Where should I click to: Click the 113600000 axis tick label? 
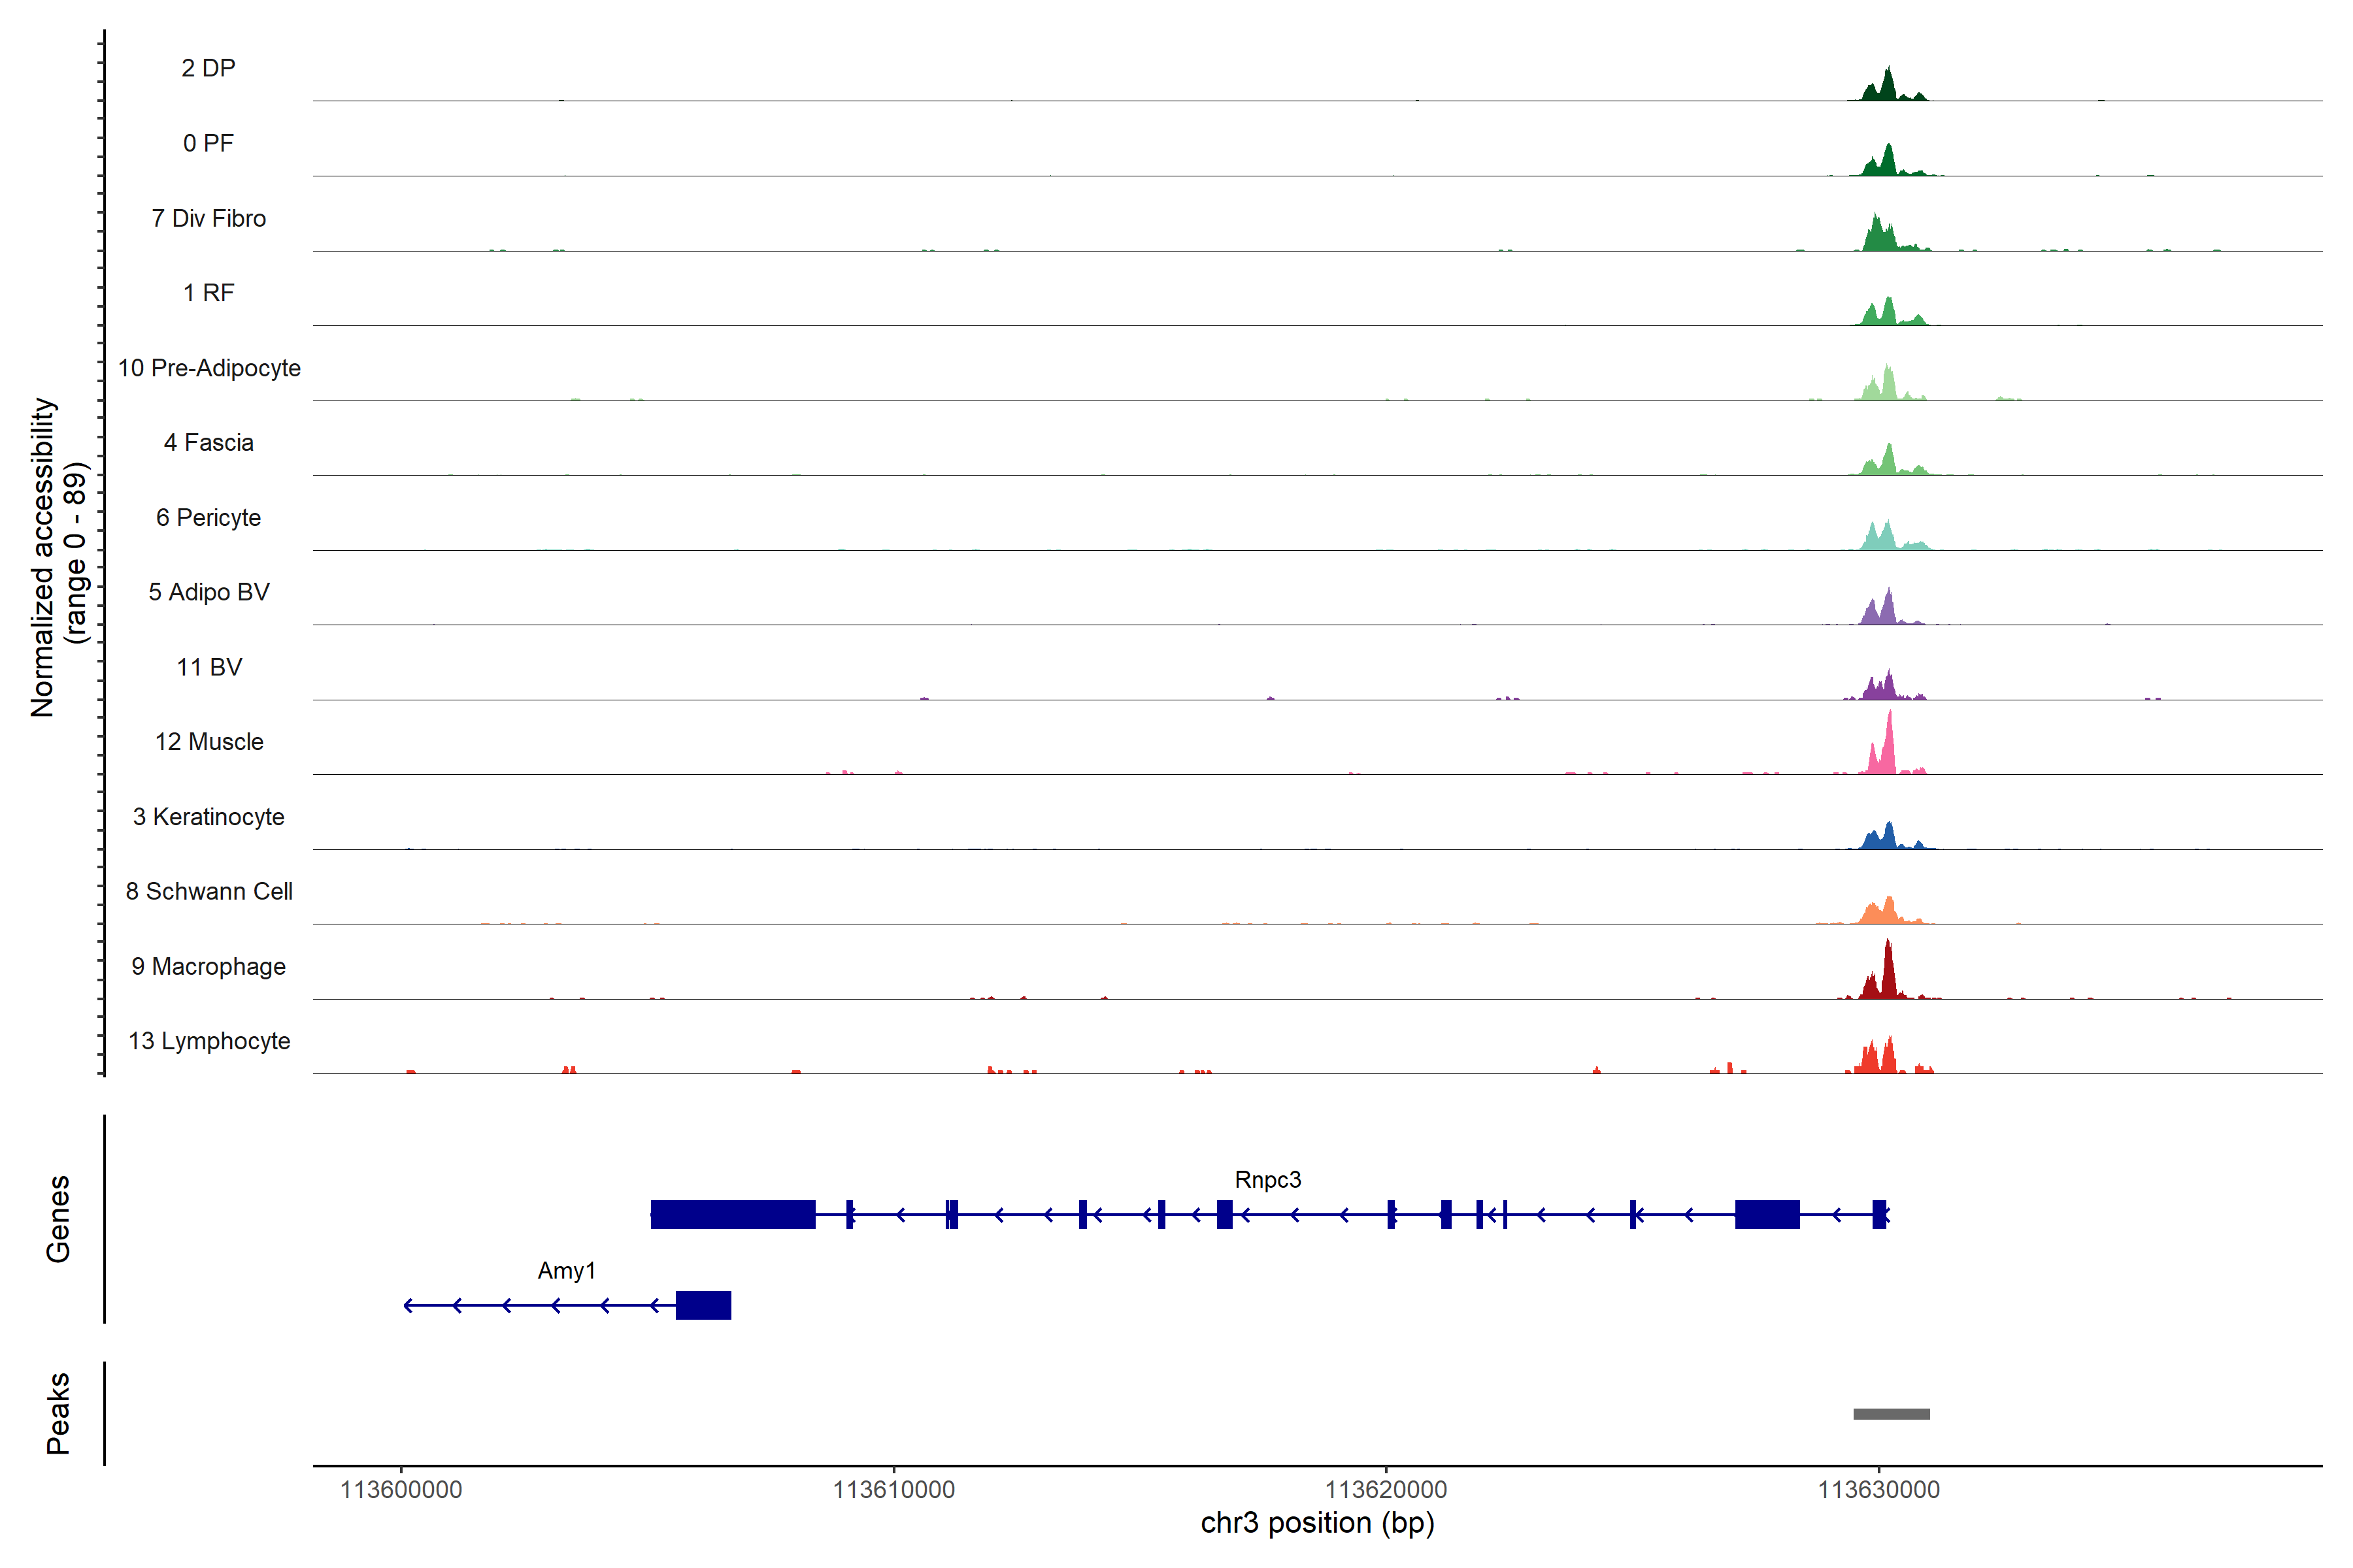tap(401, 1490)
